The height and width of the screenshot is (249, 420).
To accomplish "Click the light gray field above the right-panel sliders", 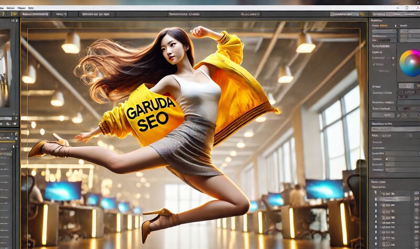I will (x=395, y=129).
